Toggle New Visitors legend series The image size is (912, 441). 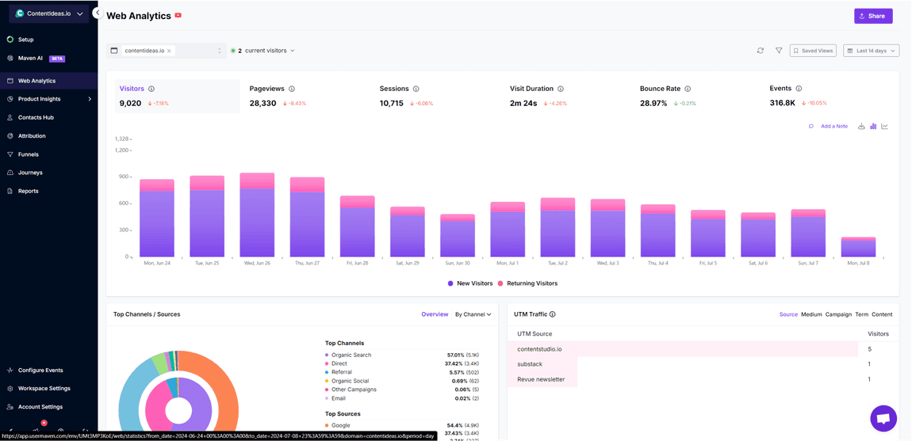(469, 283)
